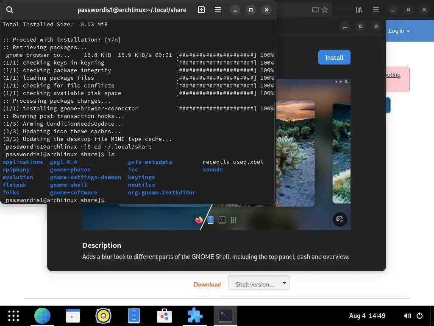Click the 'nautilus' directory name
This screenshot has height=326, width=434.
click(142, 185)
